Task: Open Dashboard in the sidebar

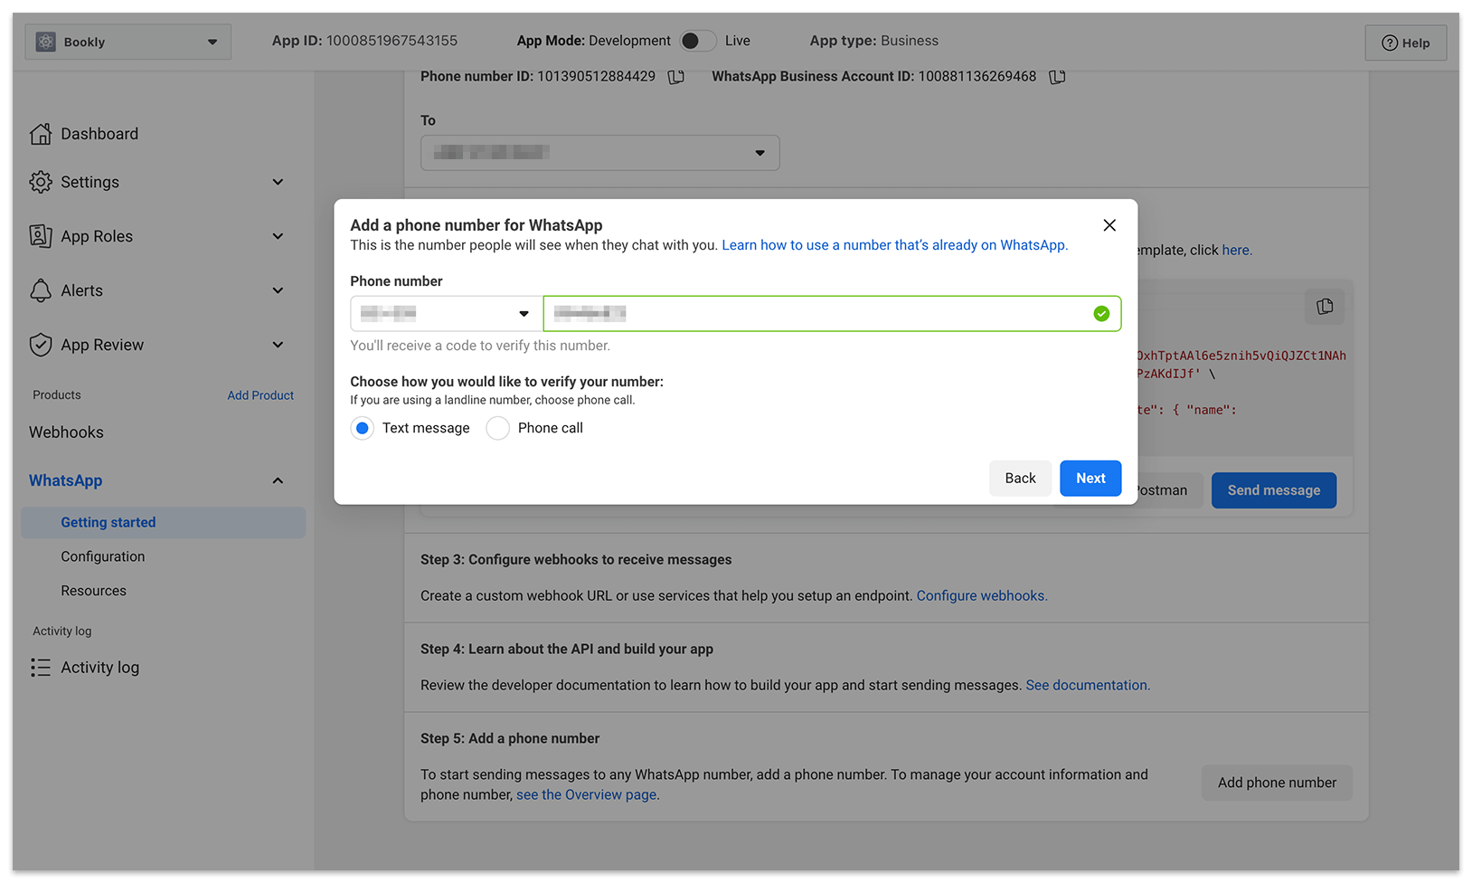Action: [99, 134]
